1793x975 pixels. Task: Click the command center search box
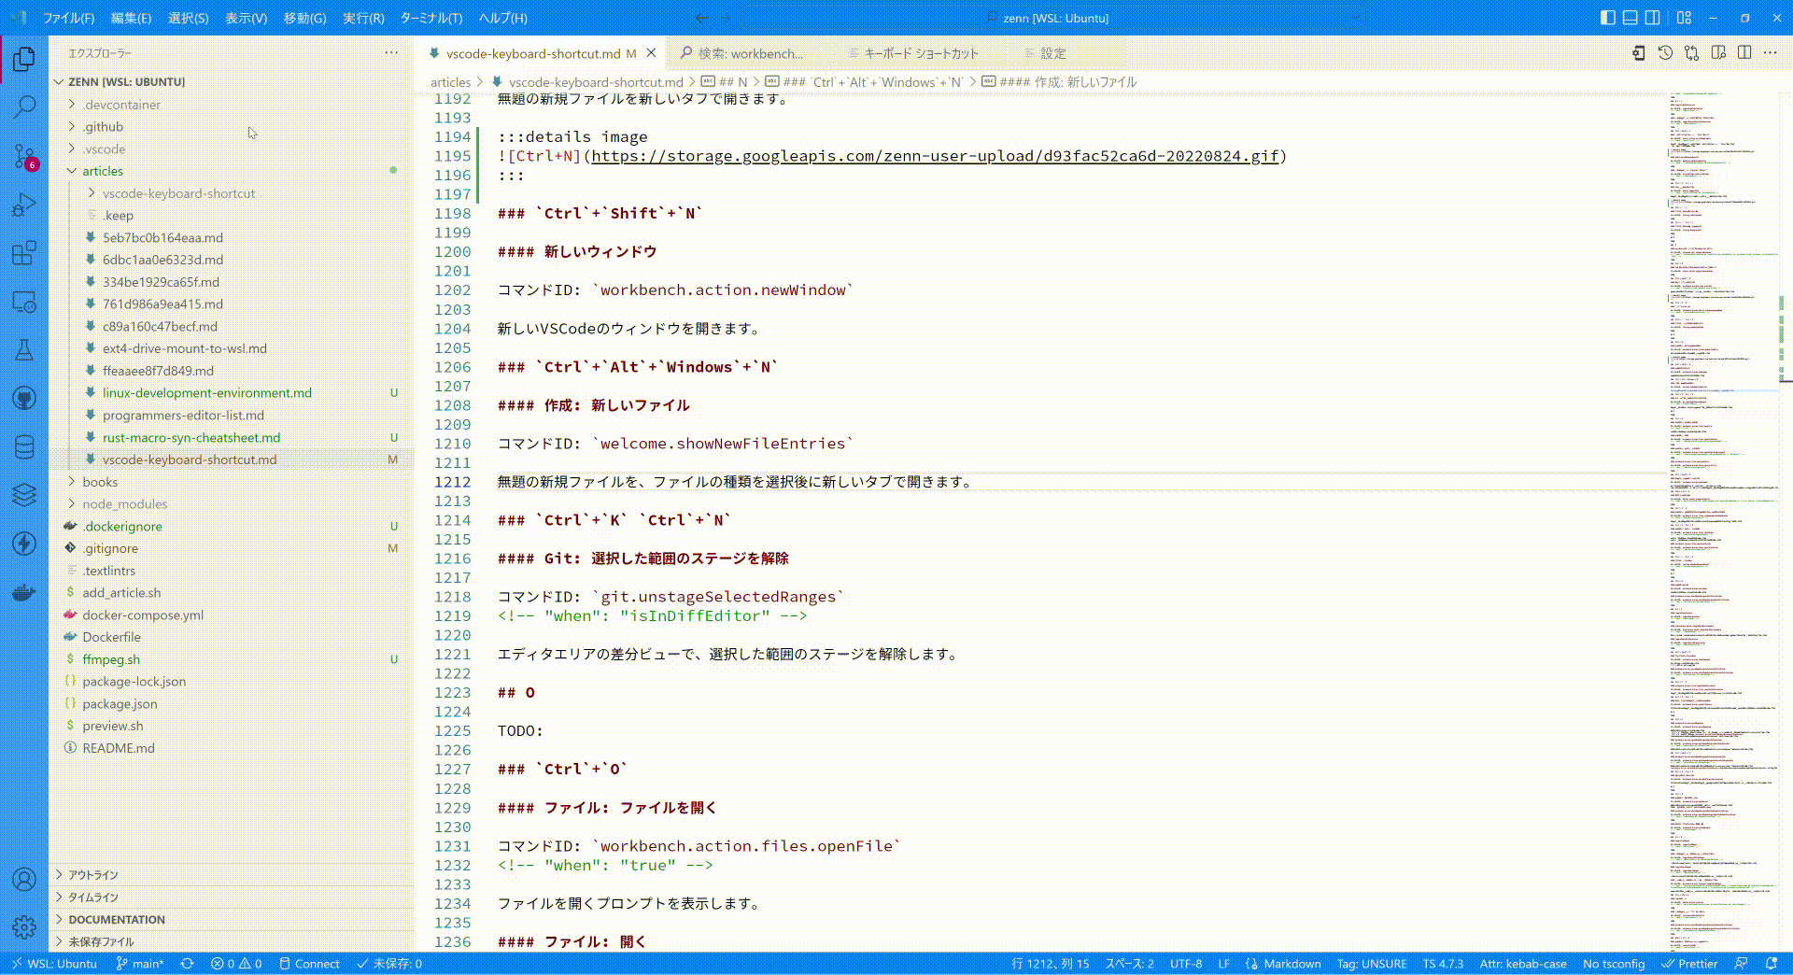1053,18
